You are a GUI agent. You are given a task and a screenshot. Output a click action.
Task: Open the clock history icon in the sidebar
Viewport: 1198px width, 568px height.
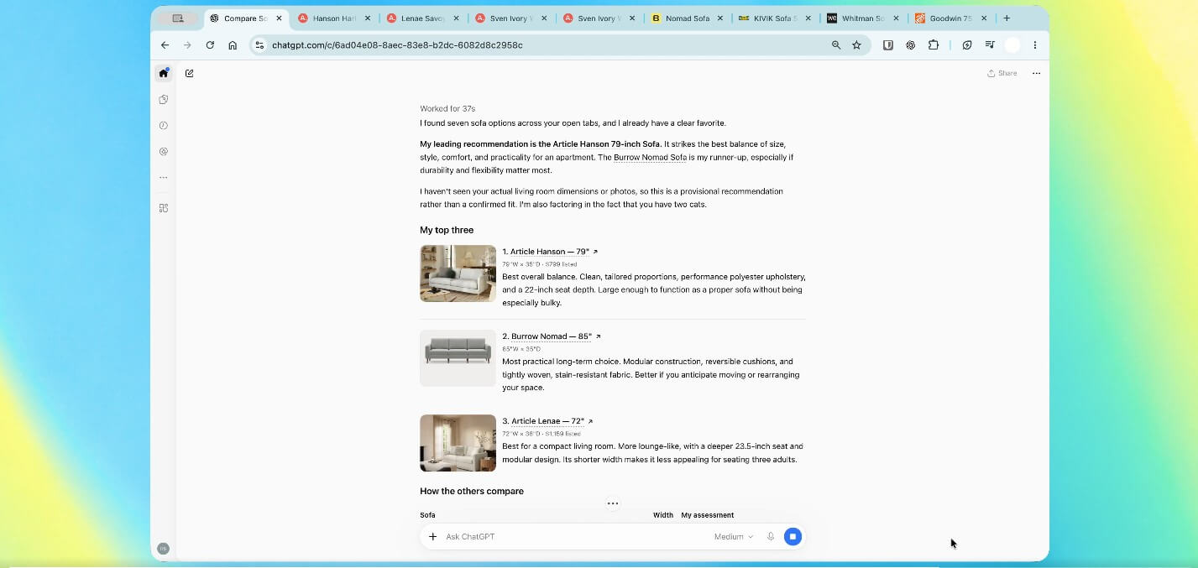pos(164,125)
